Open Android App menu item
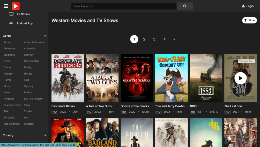260x147 pixels. tap(25, 23)
